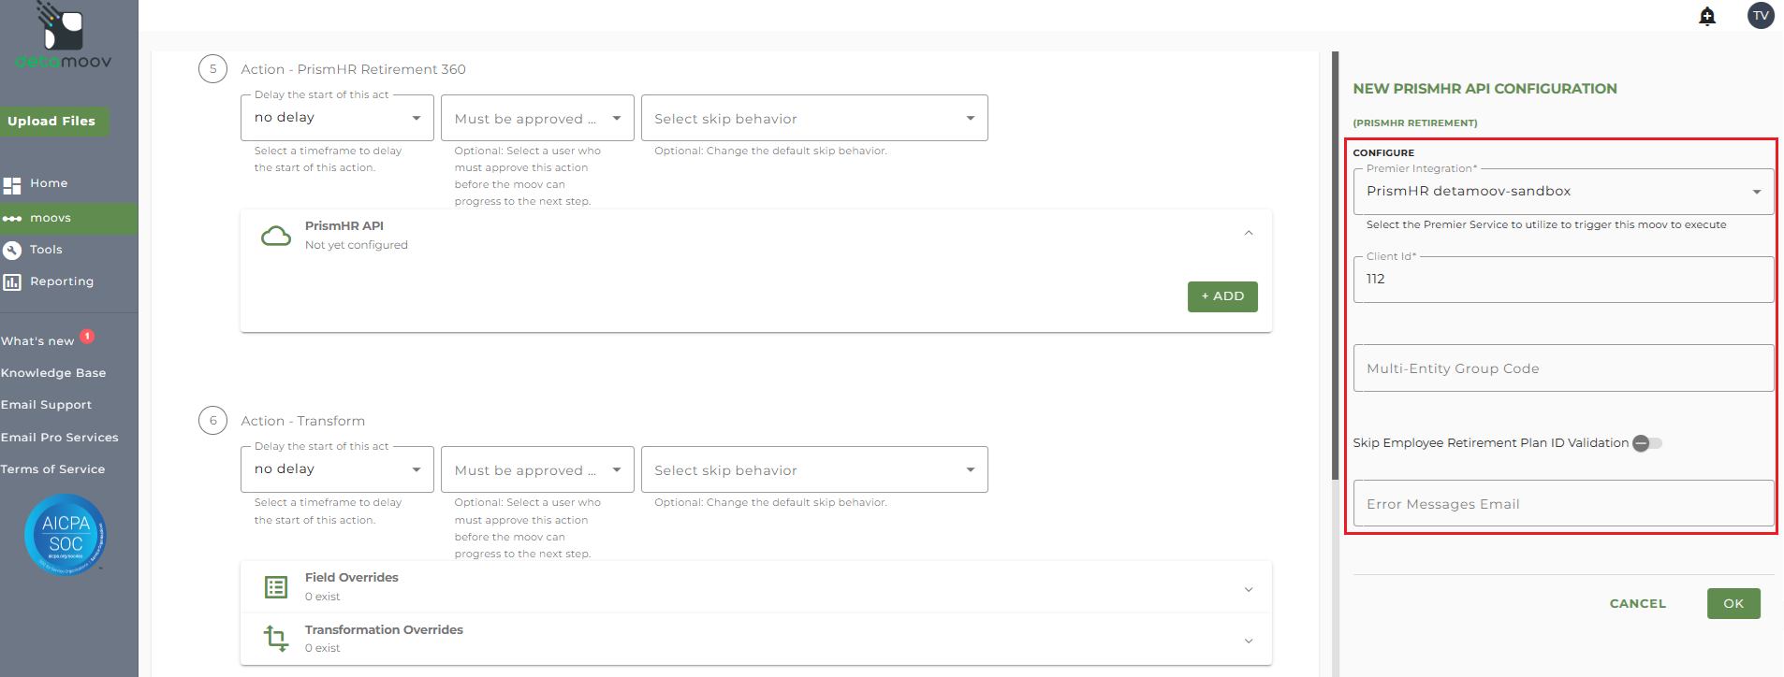Open Tools in the sidebar
Screen dimensions: 1784x677
click(x=46, y=250)
